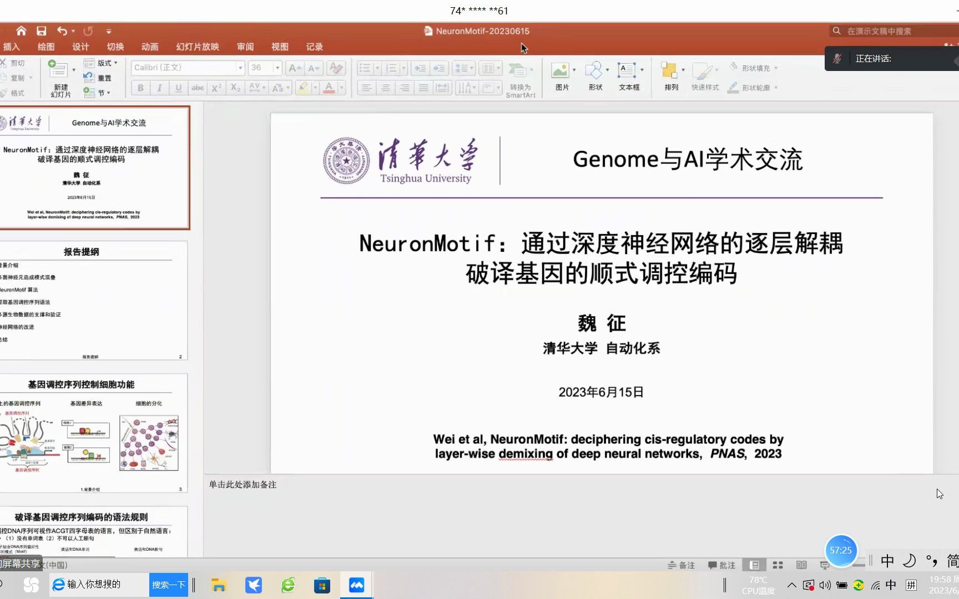Open the character spacing AV menu
This screenshot has height=599, width=959.
[x=257, y=88]
